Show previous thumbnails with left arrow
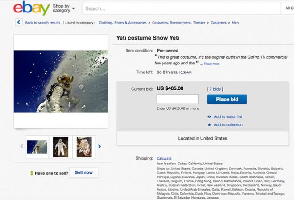Viewport: 294px width, 200px height. click(21, 146)
